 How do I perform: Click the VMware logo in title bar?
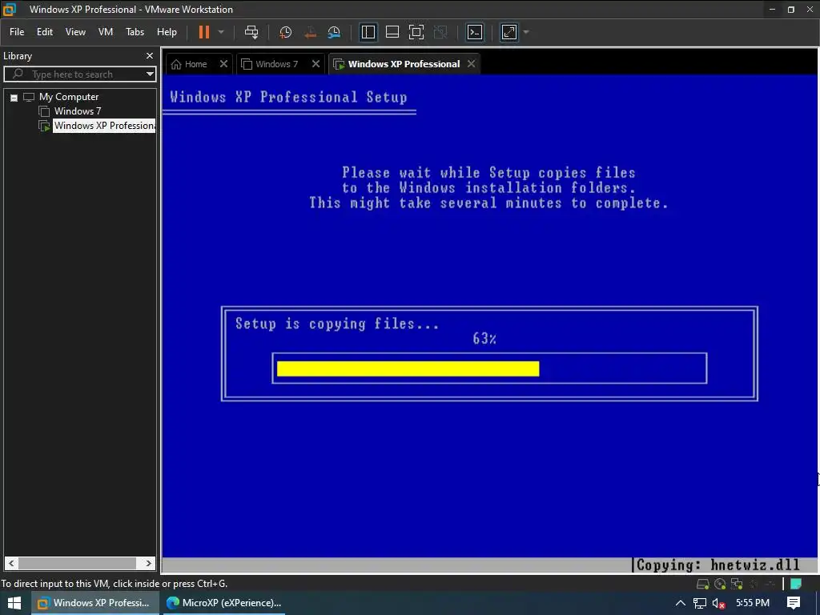coord(10,10)
